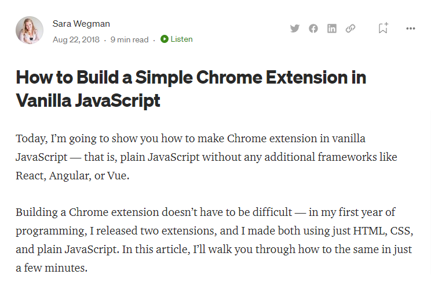Click the word "Today" starting the first paragraph
The width and height of the screenshot is (431, 285).
tap(30, 139)
